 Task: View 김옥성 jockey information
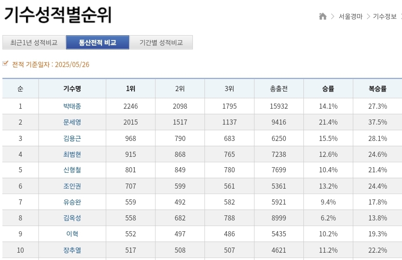pyautogui.click(x=72, y=218)
